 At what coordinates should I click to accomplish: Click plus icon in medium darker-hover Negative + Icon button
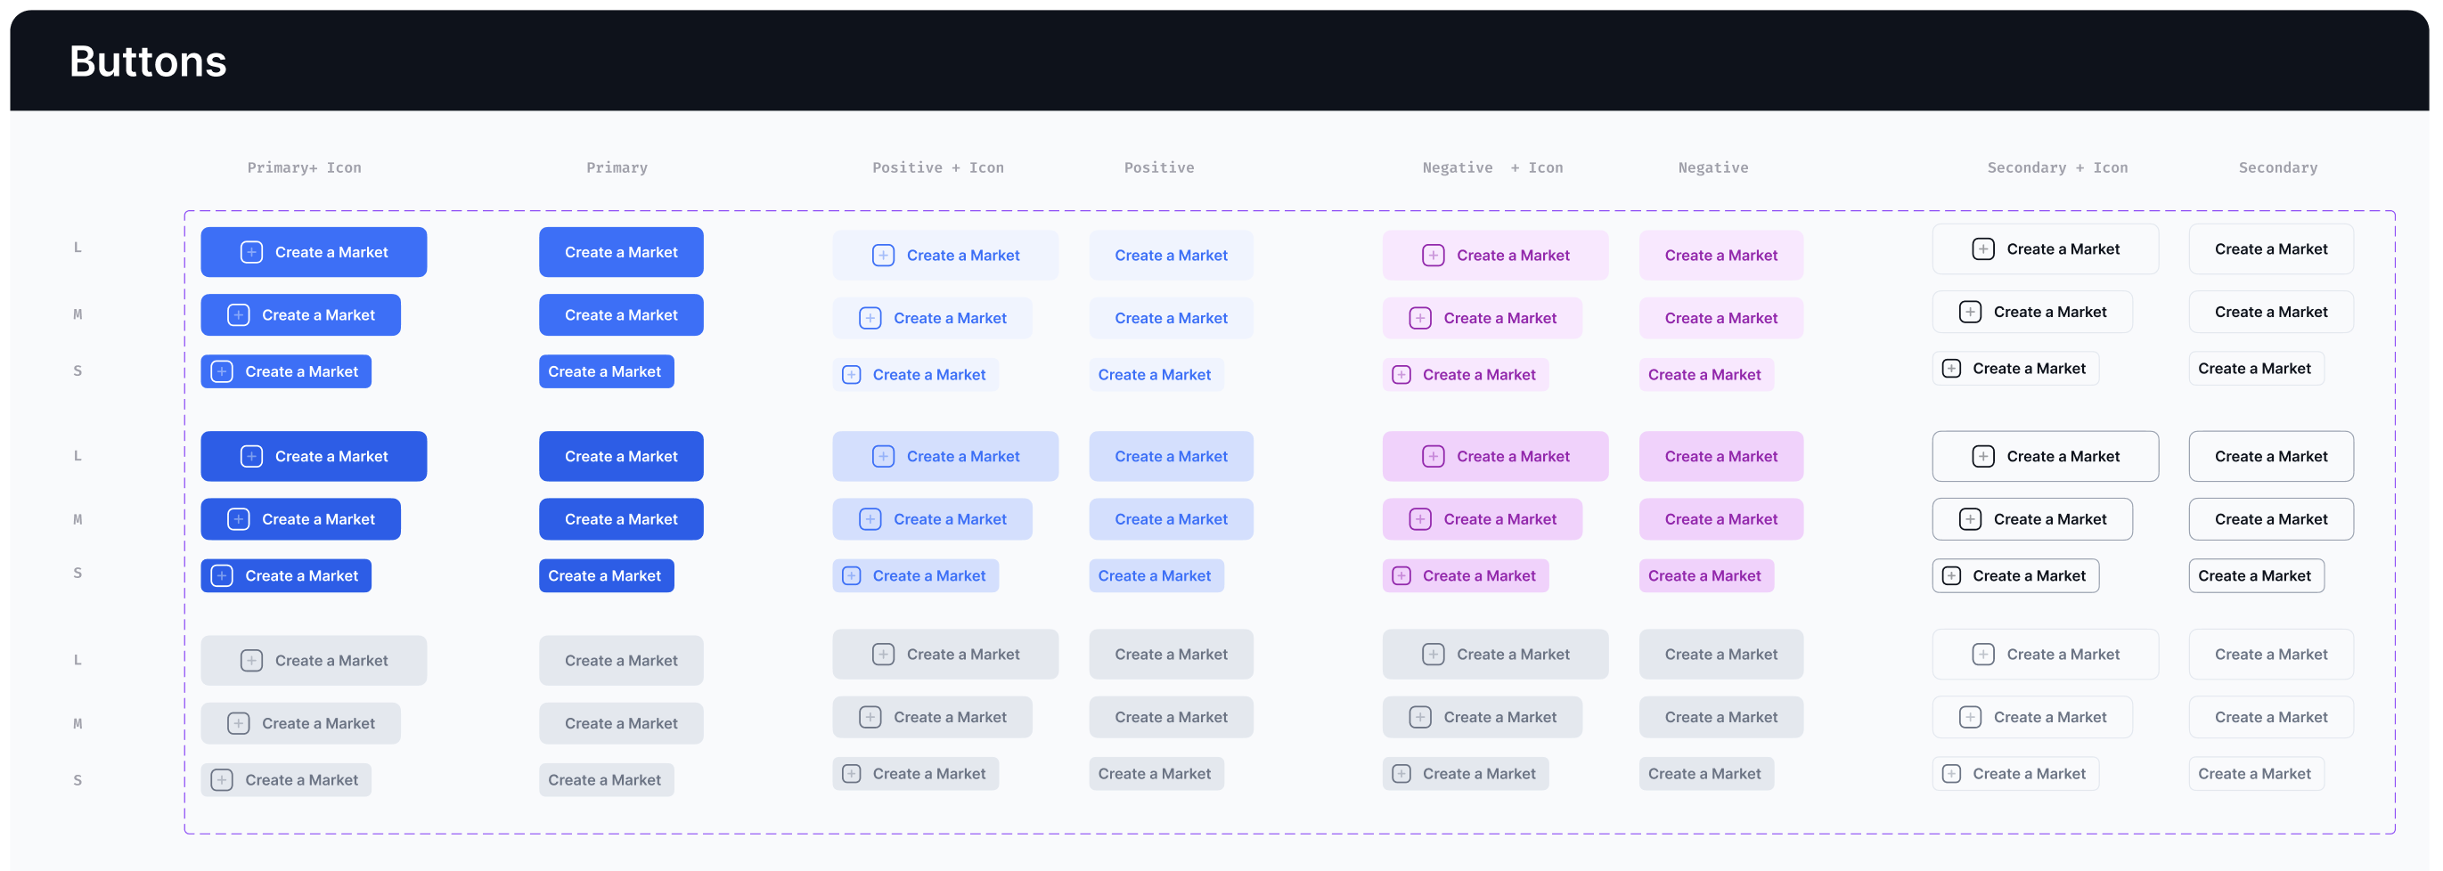point(1419,519)
